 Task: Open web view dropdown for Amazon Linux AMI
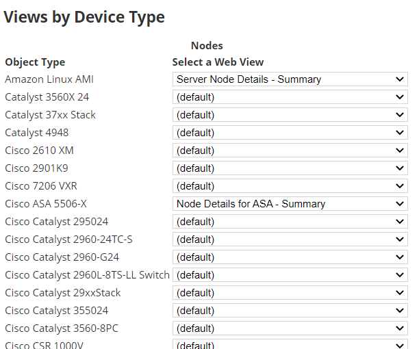click(x=290, y=79)
